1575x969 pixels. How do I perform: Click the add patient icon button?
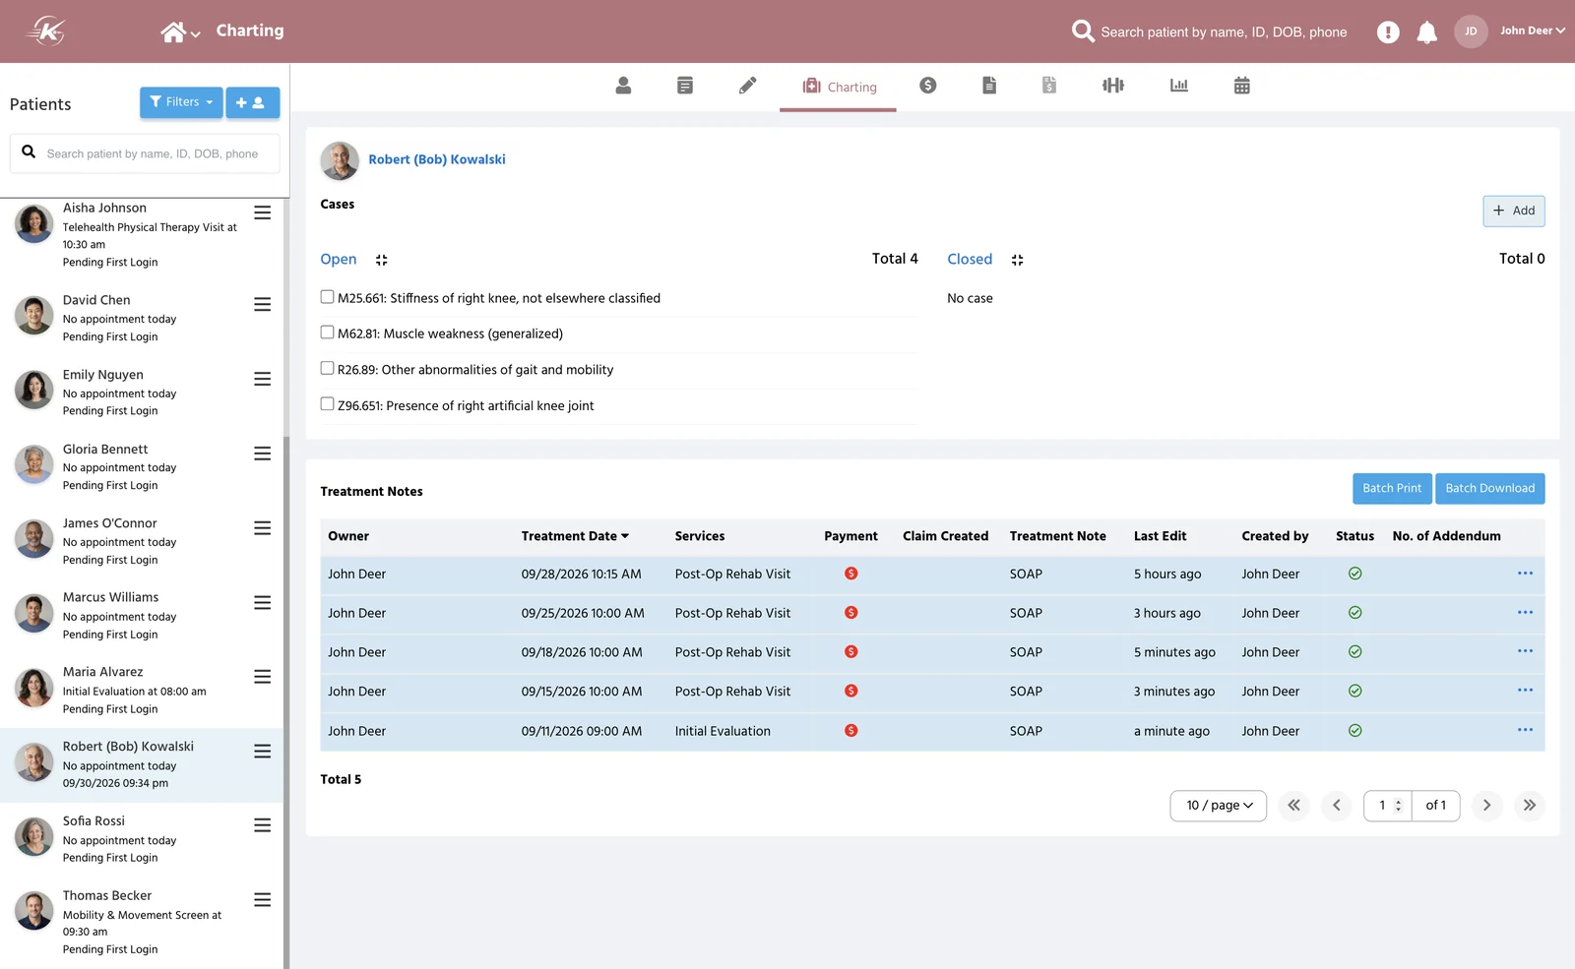252,102
